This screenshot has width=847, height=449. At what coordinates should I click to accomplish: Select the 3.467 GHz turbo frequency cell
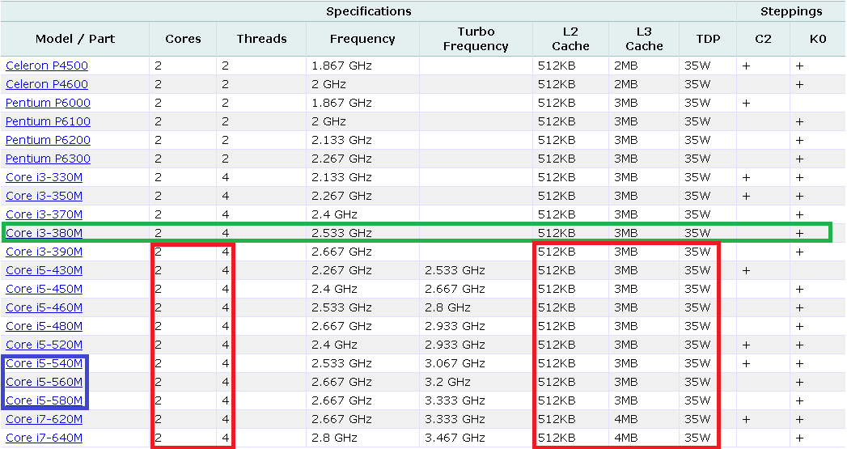tap(455, 438)
